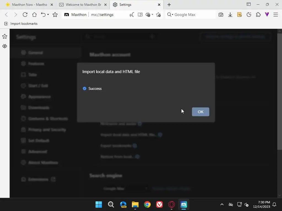Close the Welcome to Maxthon tab
Screen dimensions: 282x211
[x=105, y=5]
